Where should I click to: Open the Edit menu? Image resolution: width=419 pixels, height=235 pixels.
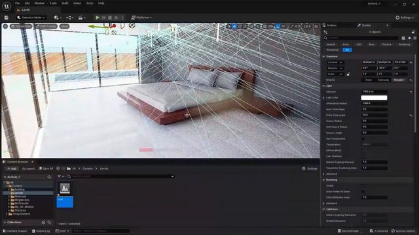27,3
